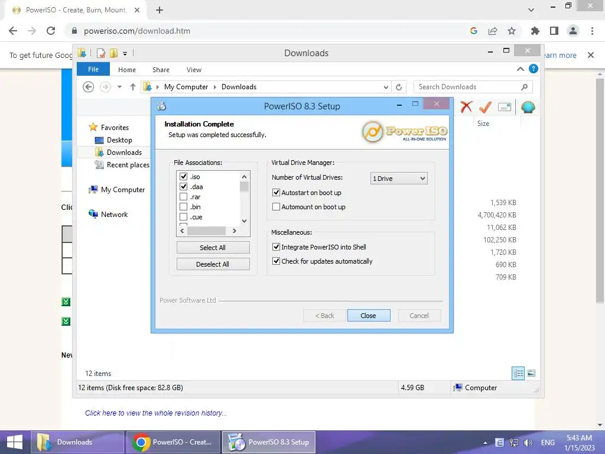Click quick access properties icon
This screenshot has width=605, height=454.
click(100, 53)
